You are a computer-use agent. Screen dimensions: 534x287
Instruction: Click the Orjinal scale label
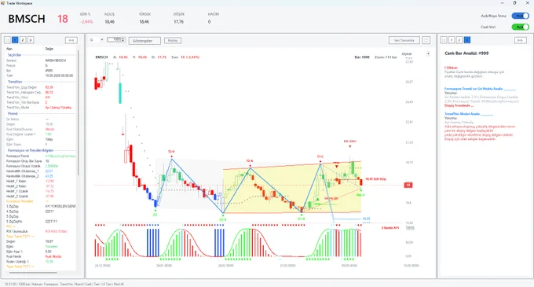pyautogui.click(x=407, y=53)
